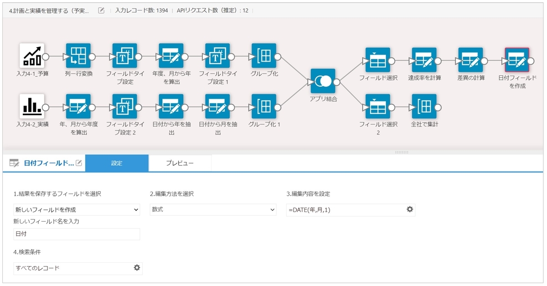
Task: Click the 日付フィールド... panel title
Action: tap(48, 163)
